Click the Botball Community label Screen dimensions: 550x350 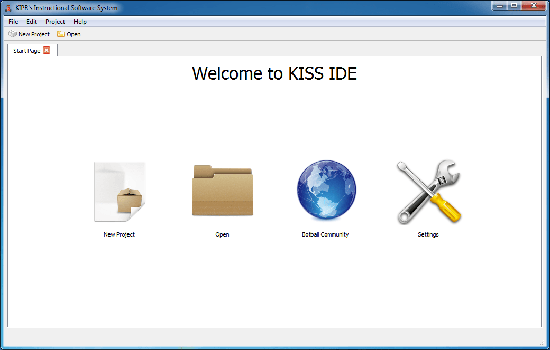[326, 234]
